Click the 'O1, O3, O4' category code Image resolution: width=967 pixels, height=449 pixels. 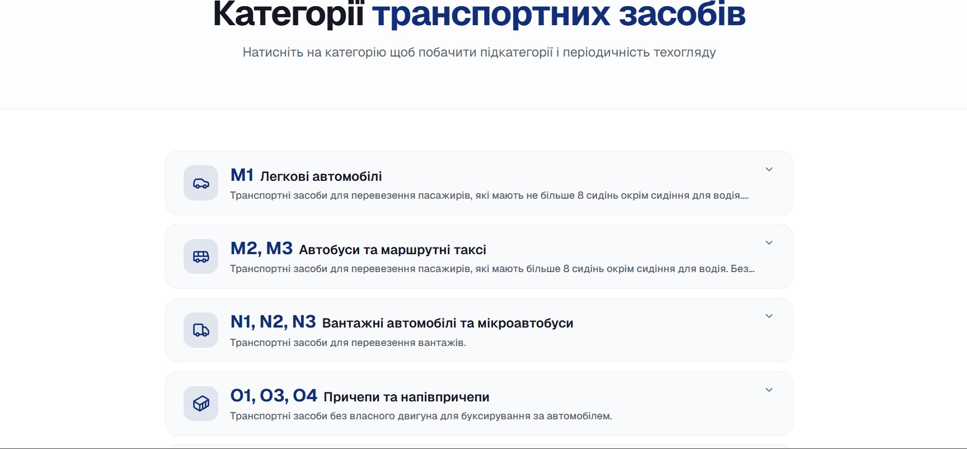coord(274,396)
